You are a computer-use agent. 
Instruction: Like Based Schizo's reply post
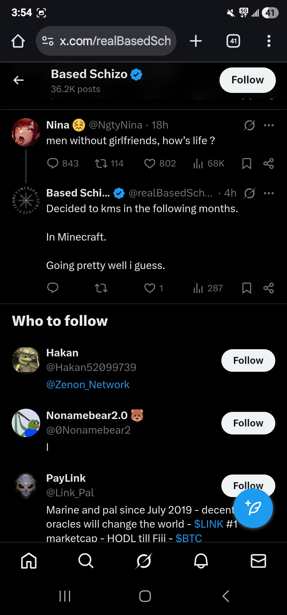150,288
